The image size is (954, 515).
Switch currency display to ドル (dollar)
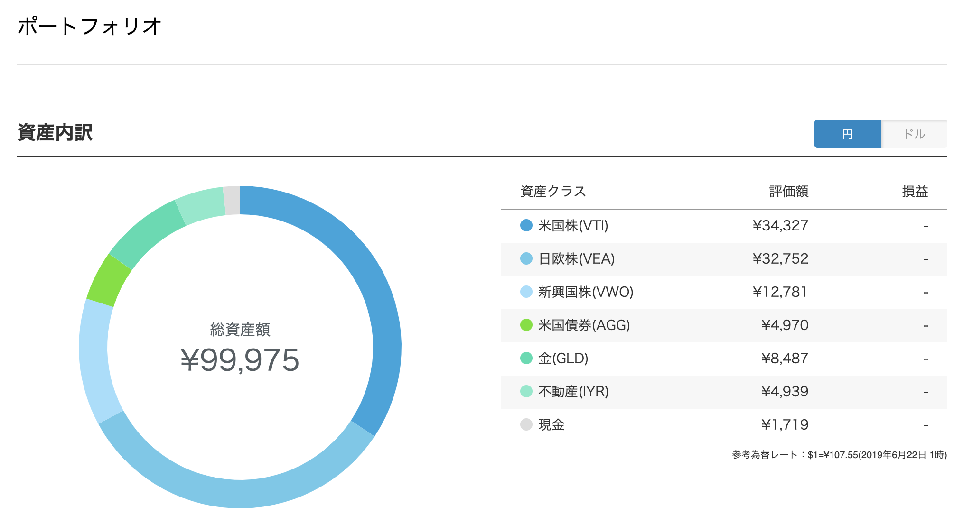[914, 134]
